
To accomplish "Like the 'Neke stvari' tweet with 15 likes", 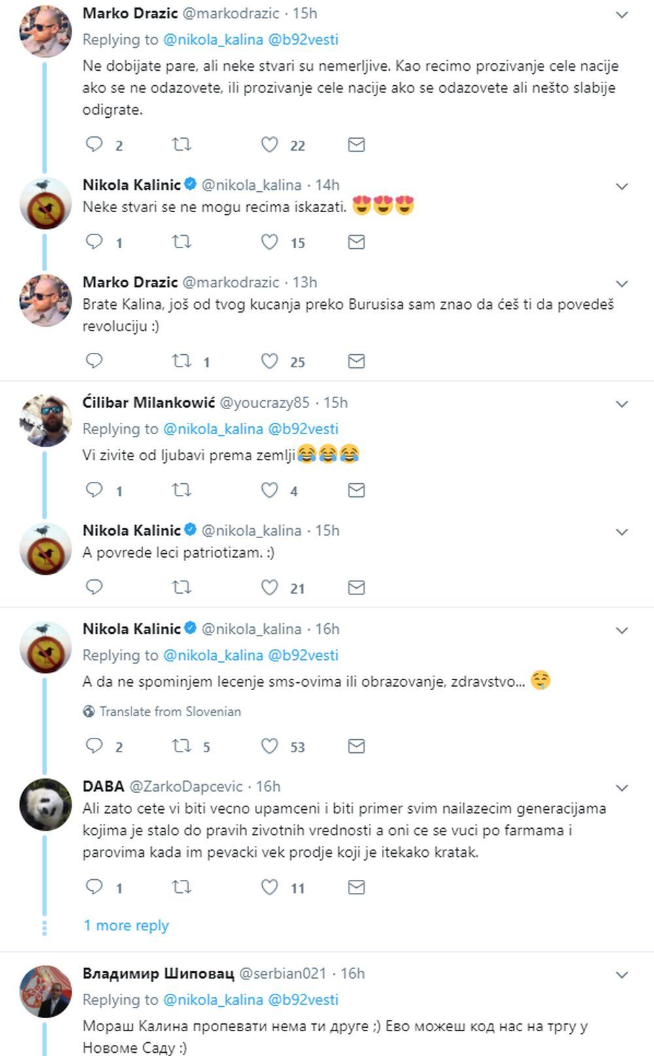I will (x=269, y=242).
